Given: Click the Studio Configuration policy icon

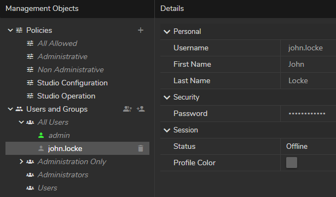Looking at the screenshot, I should click(30, 83).
